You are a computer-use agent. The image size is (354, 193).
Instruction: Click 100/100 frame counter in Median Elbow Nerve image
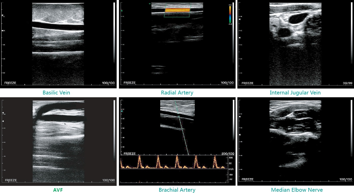coord(346,179)
